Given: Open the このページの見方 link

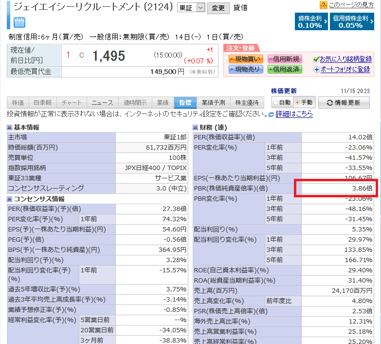Looking at the screenshot, I should [351, 5].
